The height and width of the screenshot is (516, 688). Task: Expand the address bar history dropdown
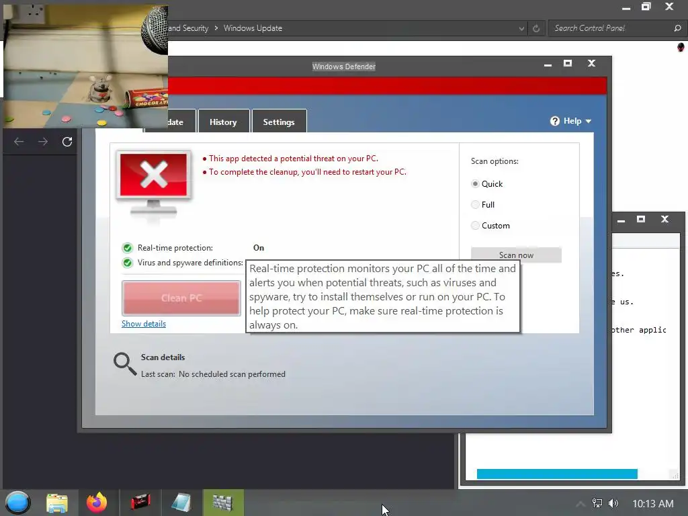click(x=521, y=28)
